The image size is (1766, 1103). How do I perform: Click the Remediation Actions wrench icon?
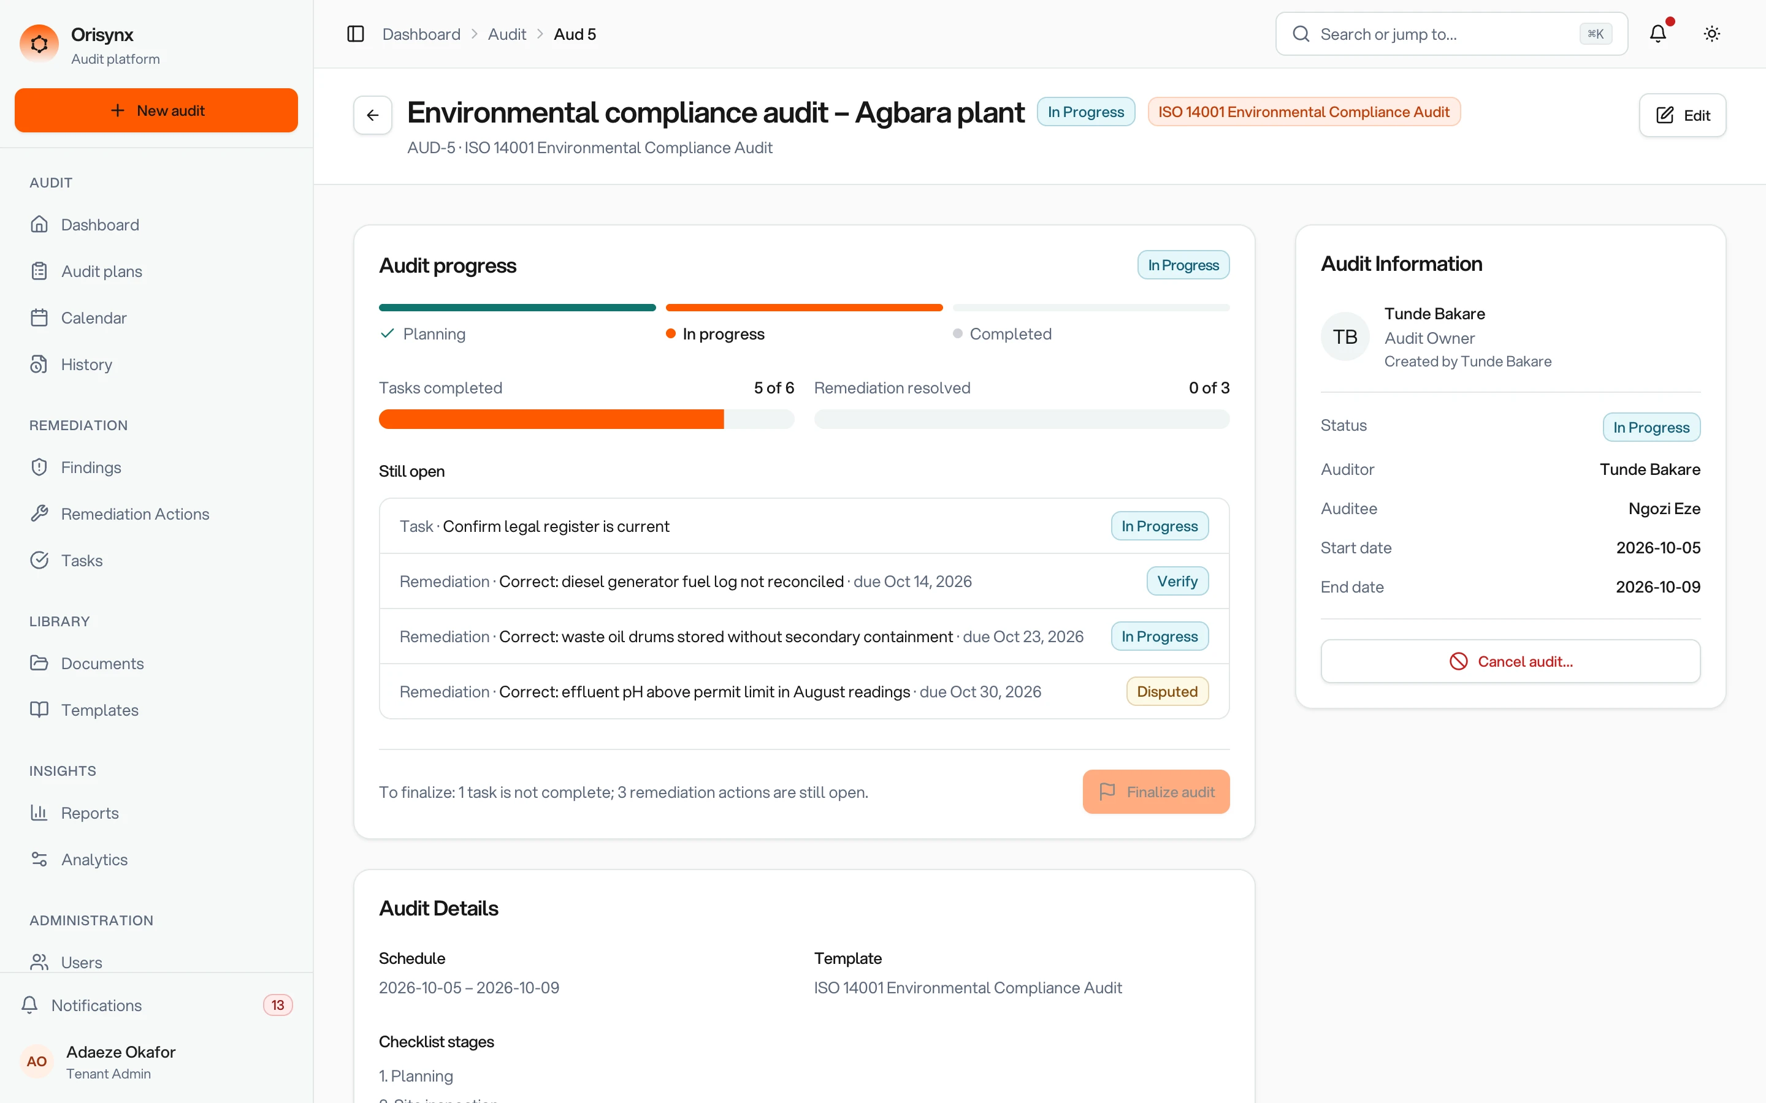coord(39,514)
